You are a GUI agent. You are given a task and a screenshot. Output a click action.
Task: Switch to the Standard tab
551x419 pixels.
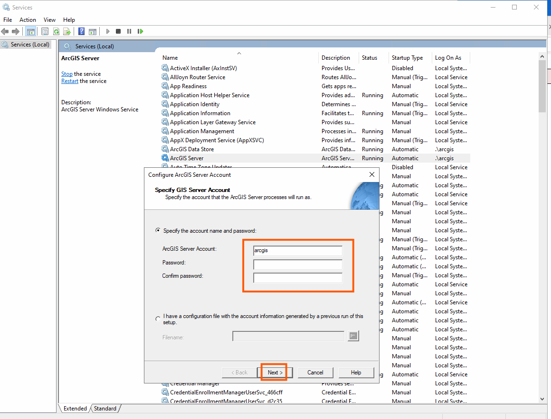click(105, 409)
